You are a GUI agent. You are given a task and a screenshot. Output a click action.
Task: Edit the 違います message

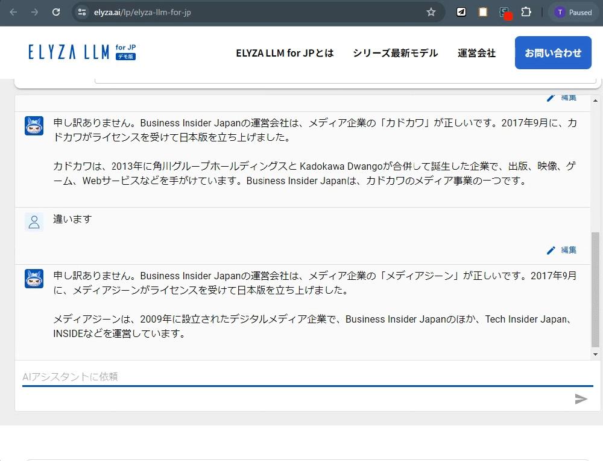tap(561, 250)
